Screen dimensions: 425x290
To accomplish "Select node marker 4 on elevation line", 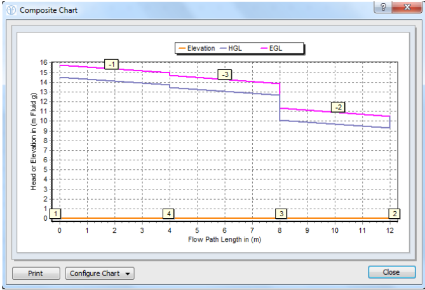I will pyautogui.click(x=168, y=213).
